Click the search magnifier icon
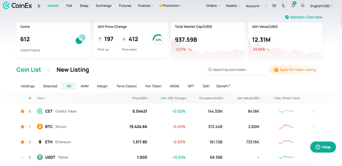342x166 pixels. tap(210, 70)
